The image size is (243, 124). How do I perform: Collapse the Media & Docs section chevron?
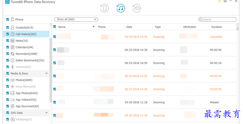[47, 73]
